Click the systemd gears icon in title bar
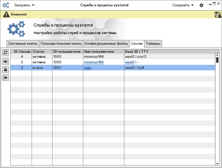Screen dimensions: 222x168 [6, 5]
